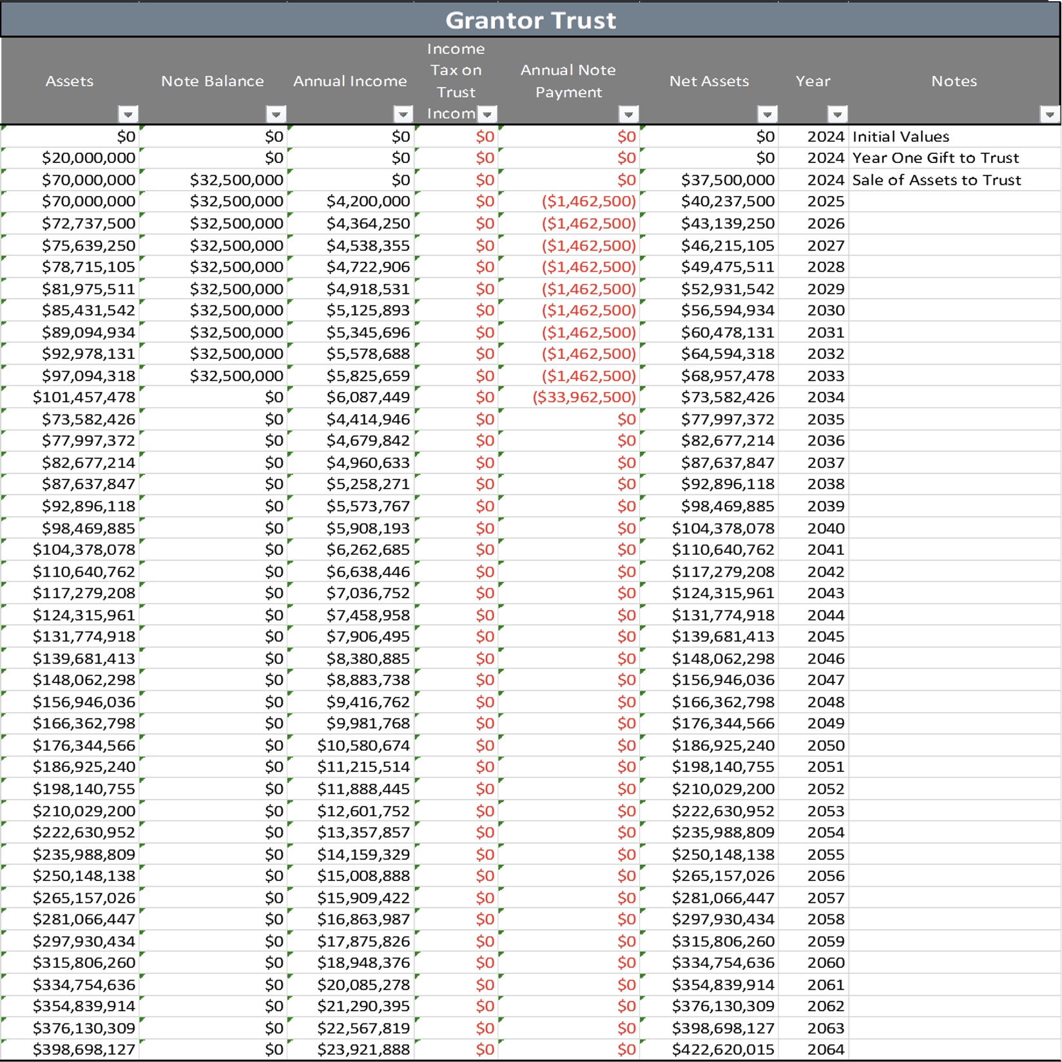Select note payment cell ($33,962,500)
This screenshot has height=1062, width=1062.
coord(570,397)
